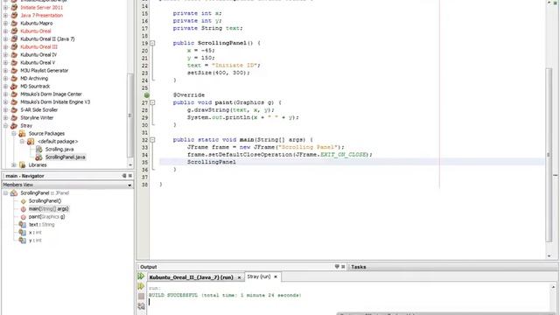Select ScrollingPanel() constructor in the Navigator

[x=45, y=201]
